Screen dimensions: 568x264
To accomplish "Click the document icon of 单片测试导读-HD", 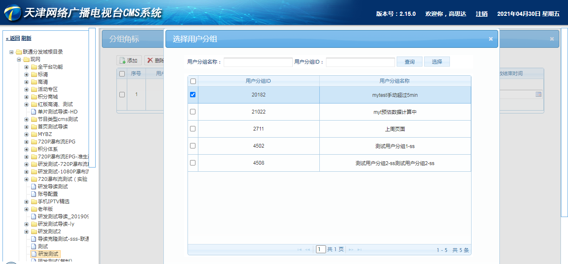I will [x=34, y=112].
